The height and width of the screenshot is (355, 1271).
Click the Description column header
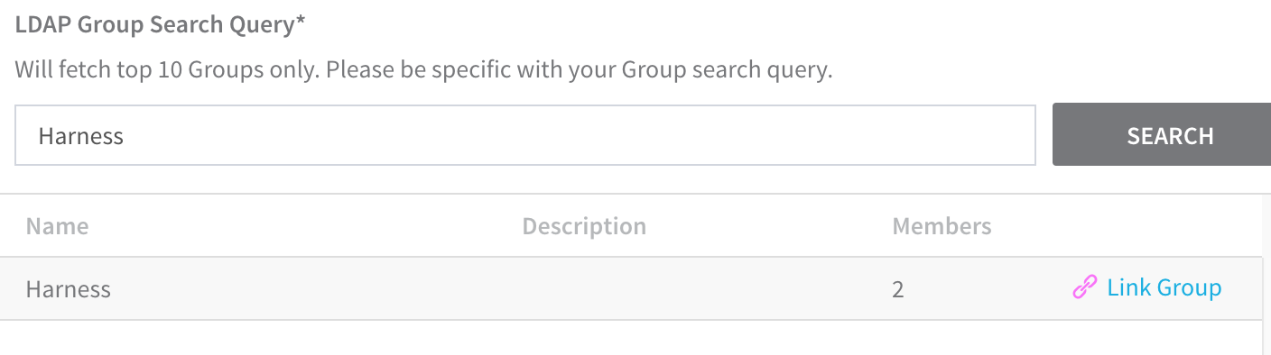click(x=584, y=226)
